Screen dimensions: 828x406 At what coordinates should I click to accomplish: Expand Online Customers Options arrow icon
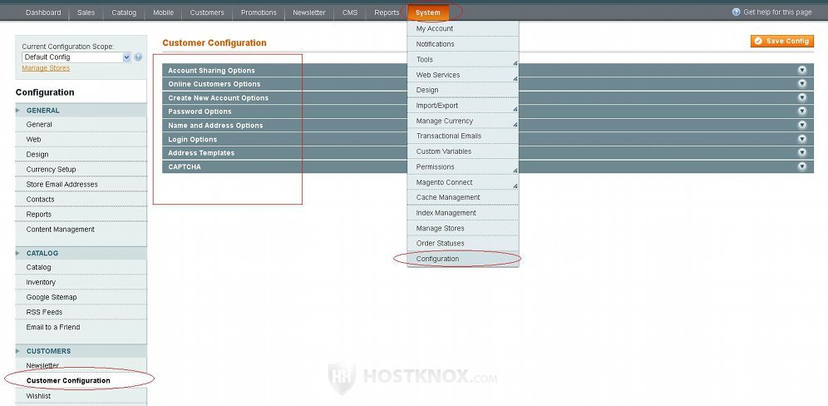pos(802,83)
